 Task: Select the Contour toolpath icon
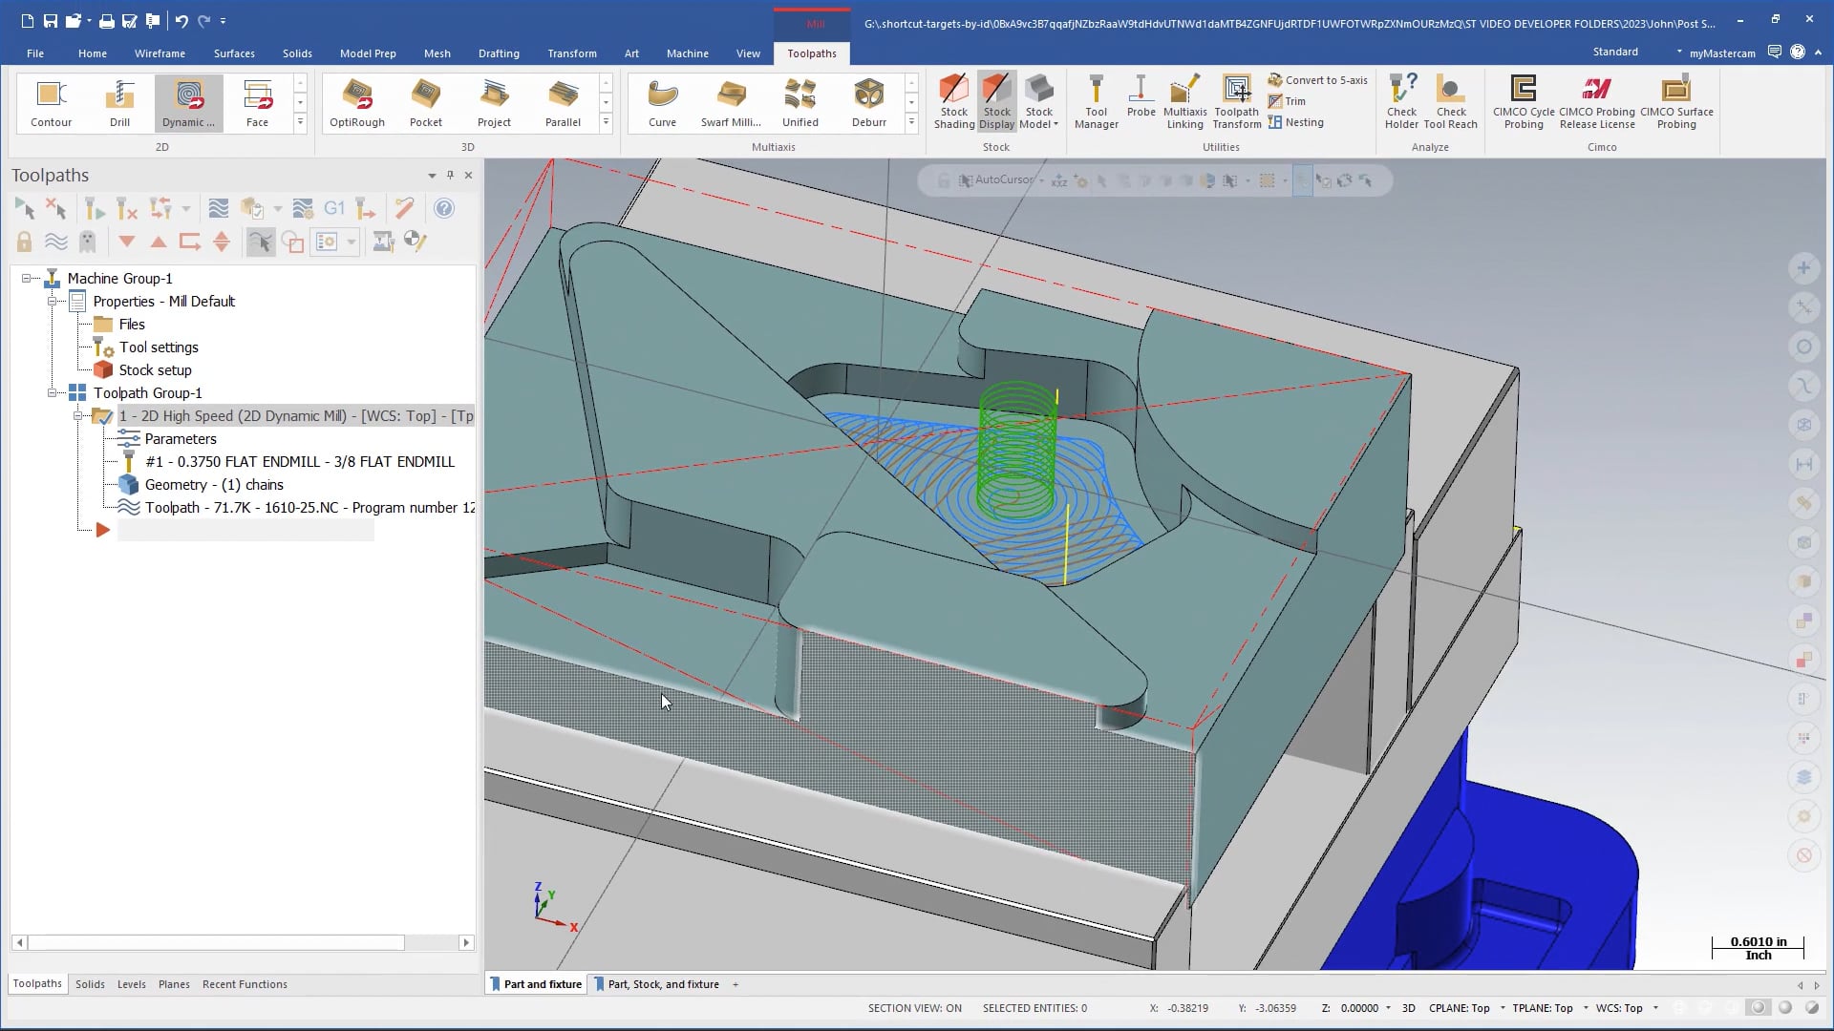[51, 102]
